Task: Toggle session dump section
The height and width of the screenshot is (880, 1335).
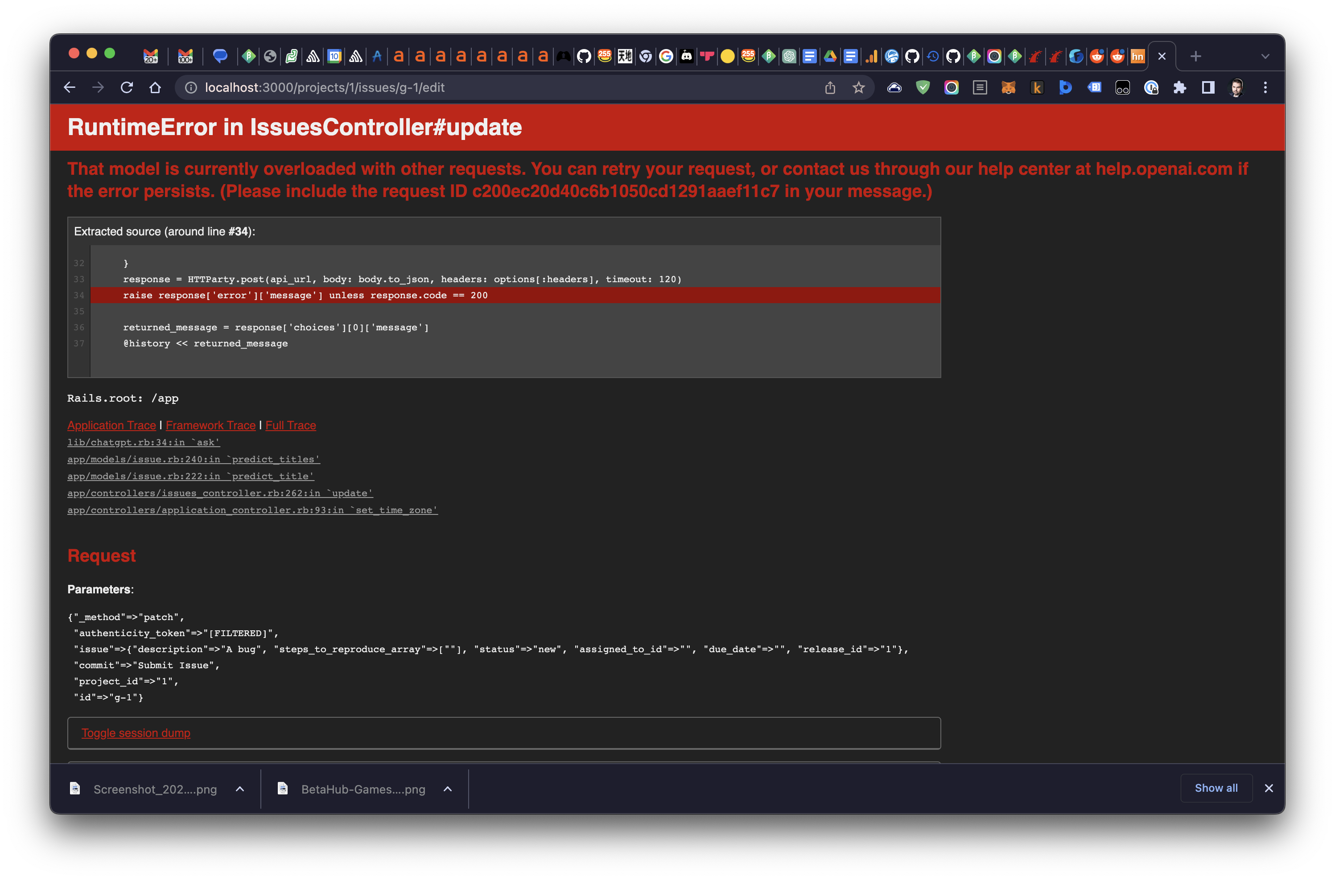Action: 136,733
